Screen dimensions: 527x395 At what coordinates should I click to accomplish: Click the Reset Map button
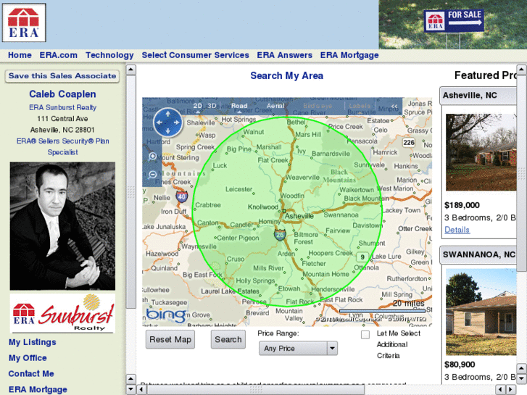point(170,339)
